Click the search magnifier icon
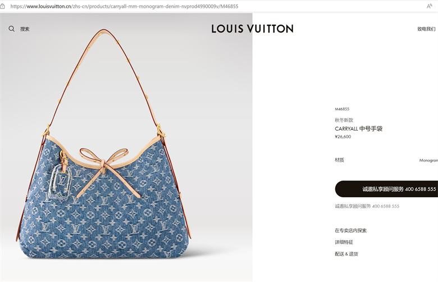The height and width of the screenshot is (282, 438). (11, 29)
